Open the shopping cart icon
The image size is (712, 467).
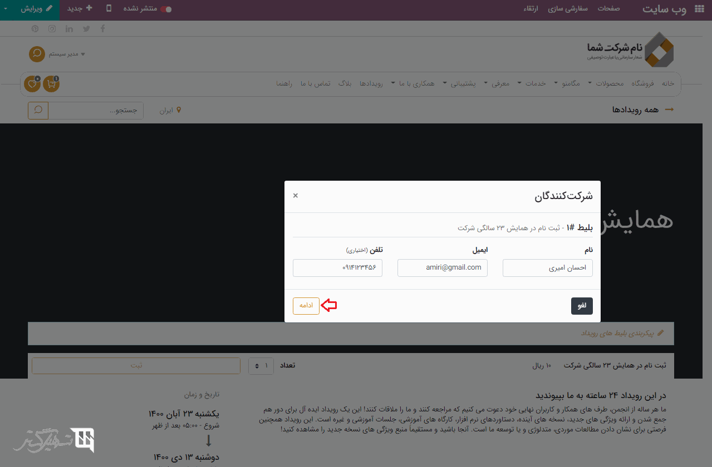[x=51, y=84]
